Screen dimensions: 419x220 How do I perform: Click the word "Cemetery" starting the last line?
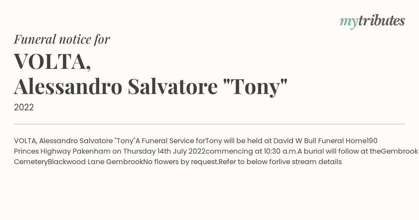click(x=31, y=162)
